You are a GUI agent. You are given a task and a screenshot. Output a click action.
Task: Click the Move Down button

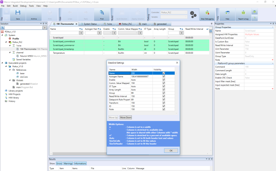[x=126, y=118]
